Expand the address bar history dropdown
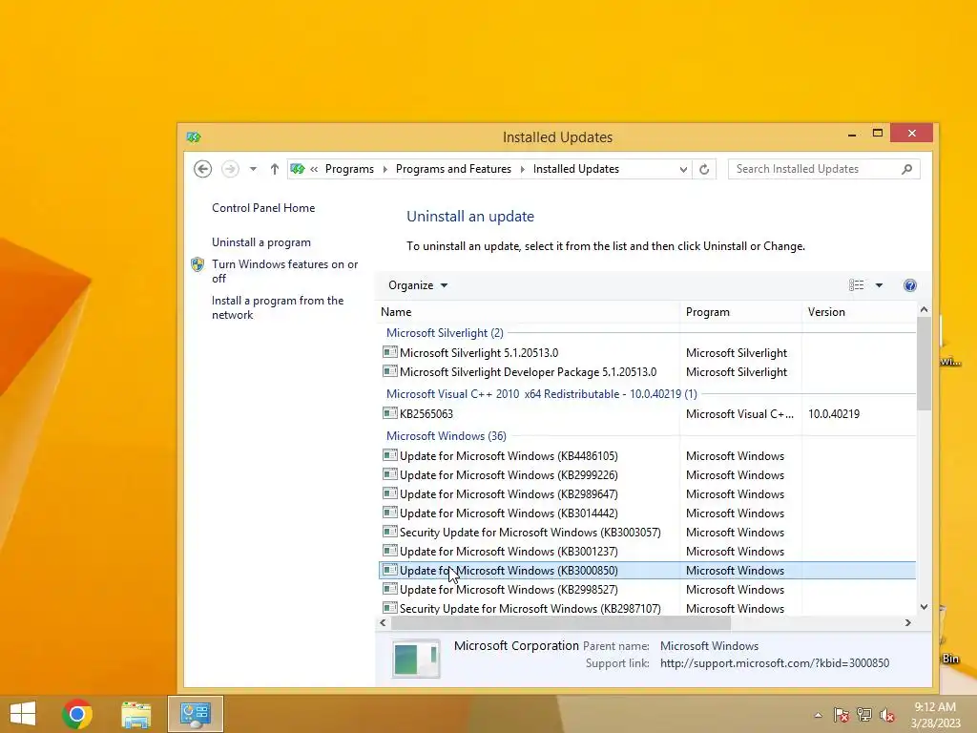The width and height of the screenshot is (977, 733). [683, 169]
